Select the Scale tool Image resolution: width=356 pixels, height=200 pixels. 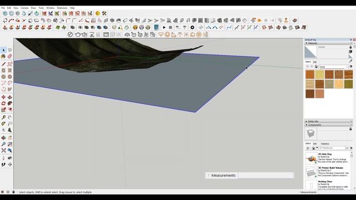(3, 110)
